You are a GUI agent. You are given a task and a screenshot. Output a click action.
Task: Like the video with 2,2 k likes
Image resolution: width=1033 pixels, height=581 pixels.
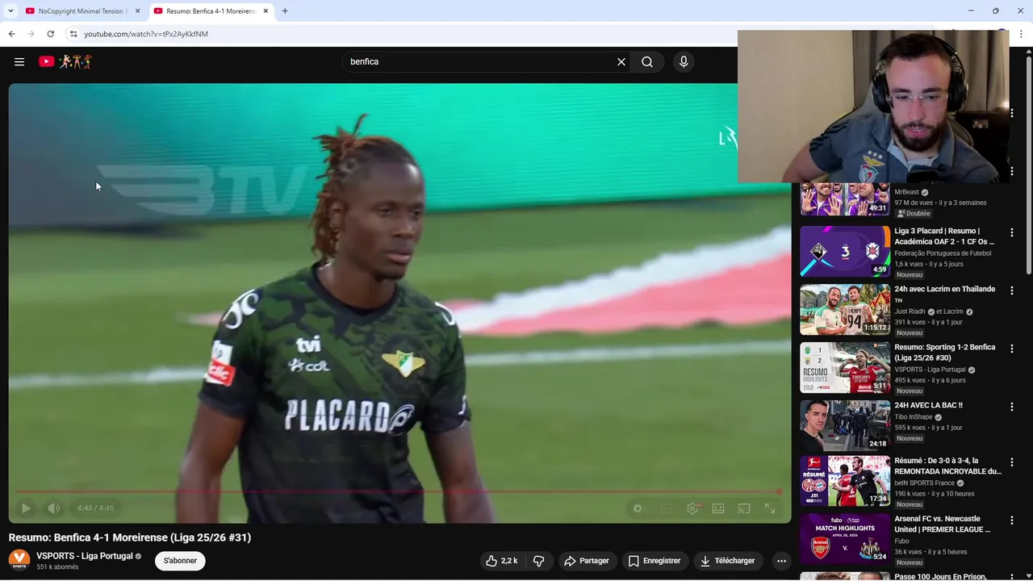pyautogui.click(x=502, y=561)
